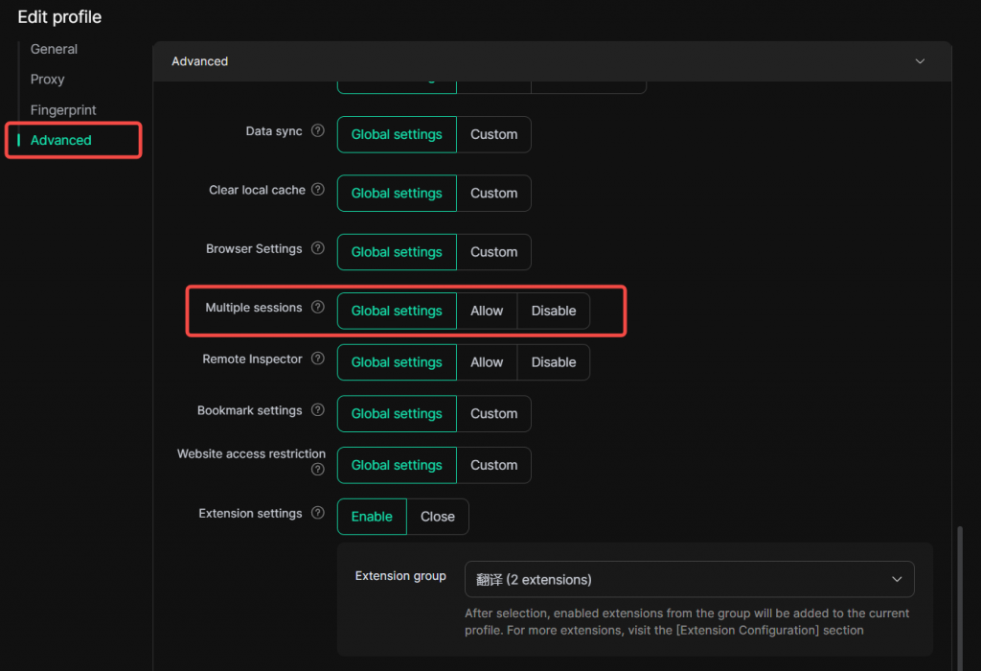Set Clear local cache to Global settings
Screen dimensions: 981x671
pyautogui.click(x=397, y=194)
